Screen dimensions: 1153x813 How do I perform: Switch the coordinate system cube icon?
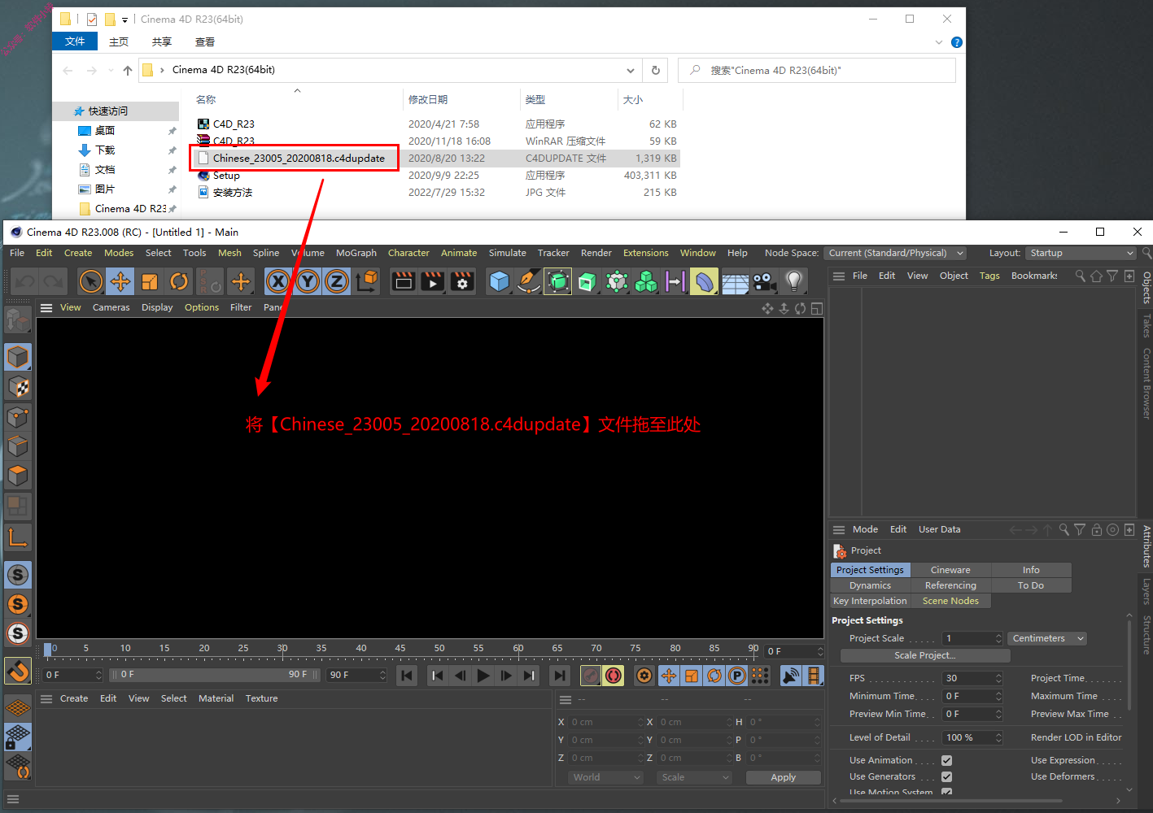coord(367,282)
